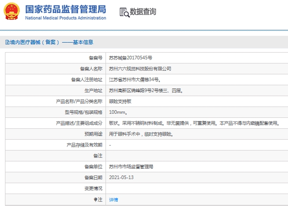Click the 备案单位 label
The image size is (288, 209).
point(93,166)
